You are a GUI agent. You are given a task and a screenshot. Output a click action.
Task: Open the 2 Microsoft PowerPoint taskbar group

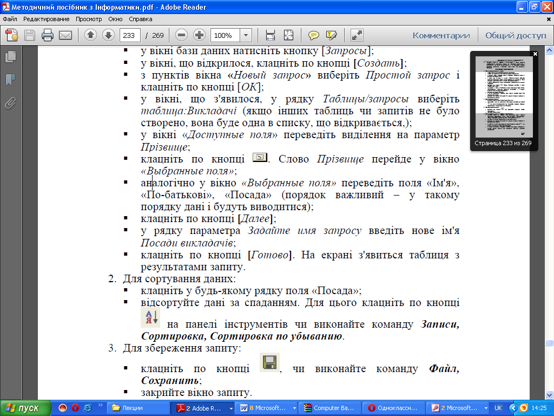coord(458,408)
